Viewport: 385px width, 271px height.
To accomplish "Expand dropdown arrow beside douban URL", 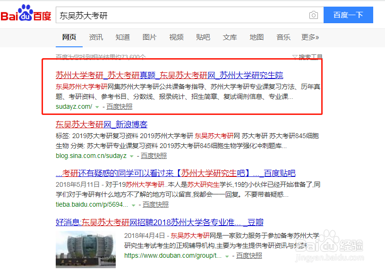I will (x=227, y=256).
